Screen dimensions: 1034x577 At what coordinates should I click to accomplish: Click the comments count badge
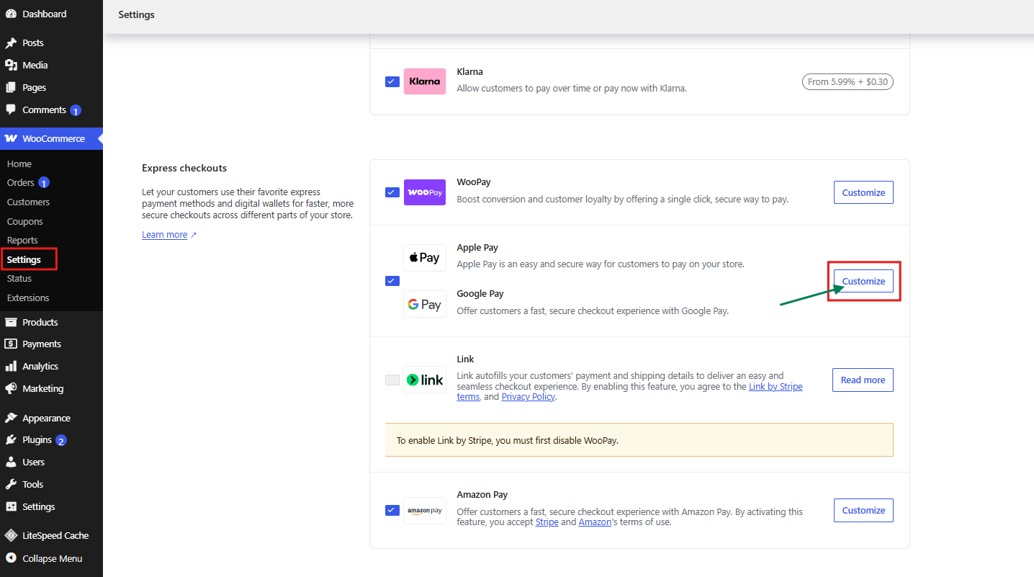(x=76, y=111)
